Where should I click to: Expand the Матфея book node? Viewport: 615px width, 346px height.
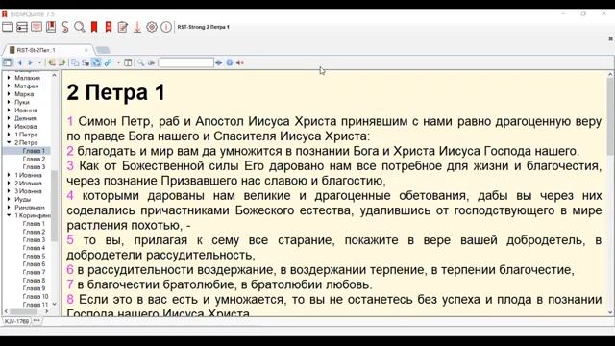9,86
